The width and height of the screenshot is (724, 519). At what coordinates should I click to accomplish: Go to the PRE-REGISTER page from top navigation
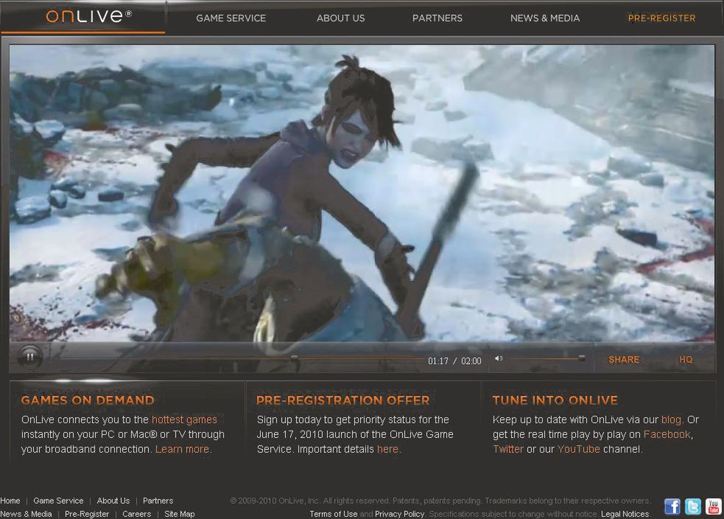point(661,18)
